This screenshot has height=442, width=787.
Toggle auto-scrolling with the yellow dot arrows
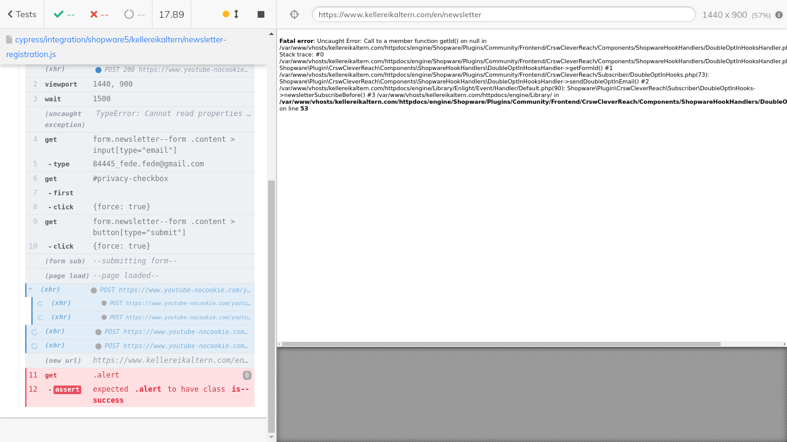click(x=231, y=14)
